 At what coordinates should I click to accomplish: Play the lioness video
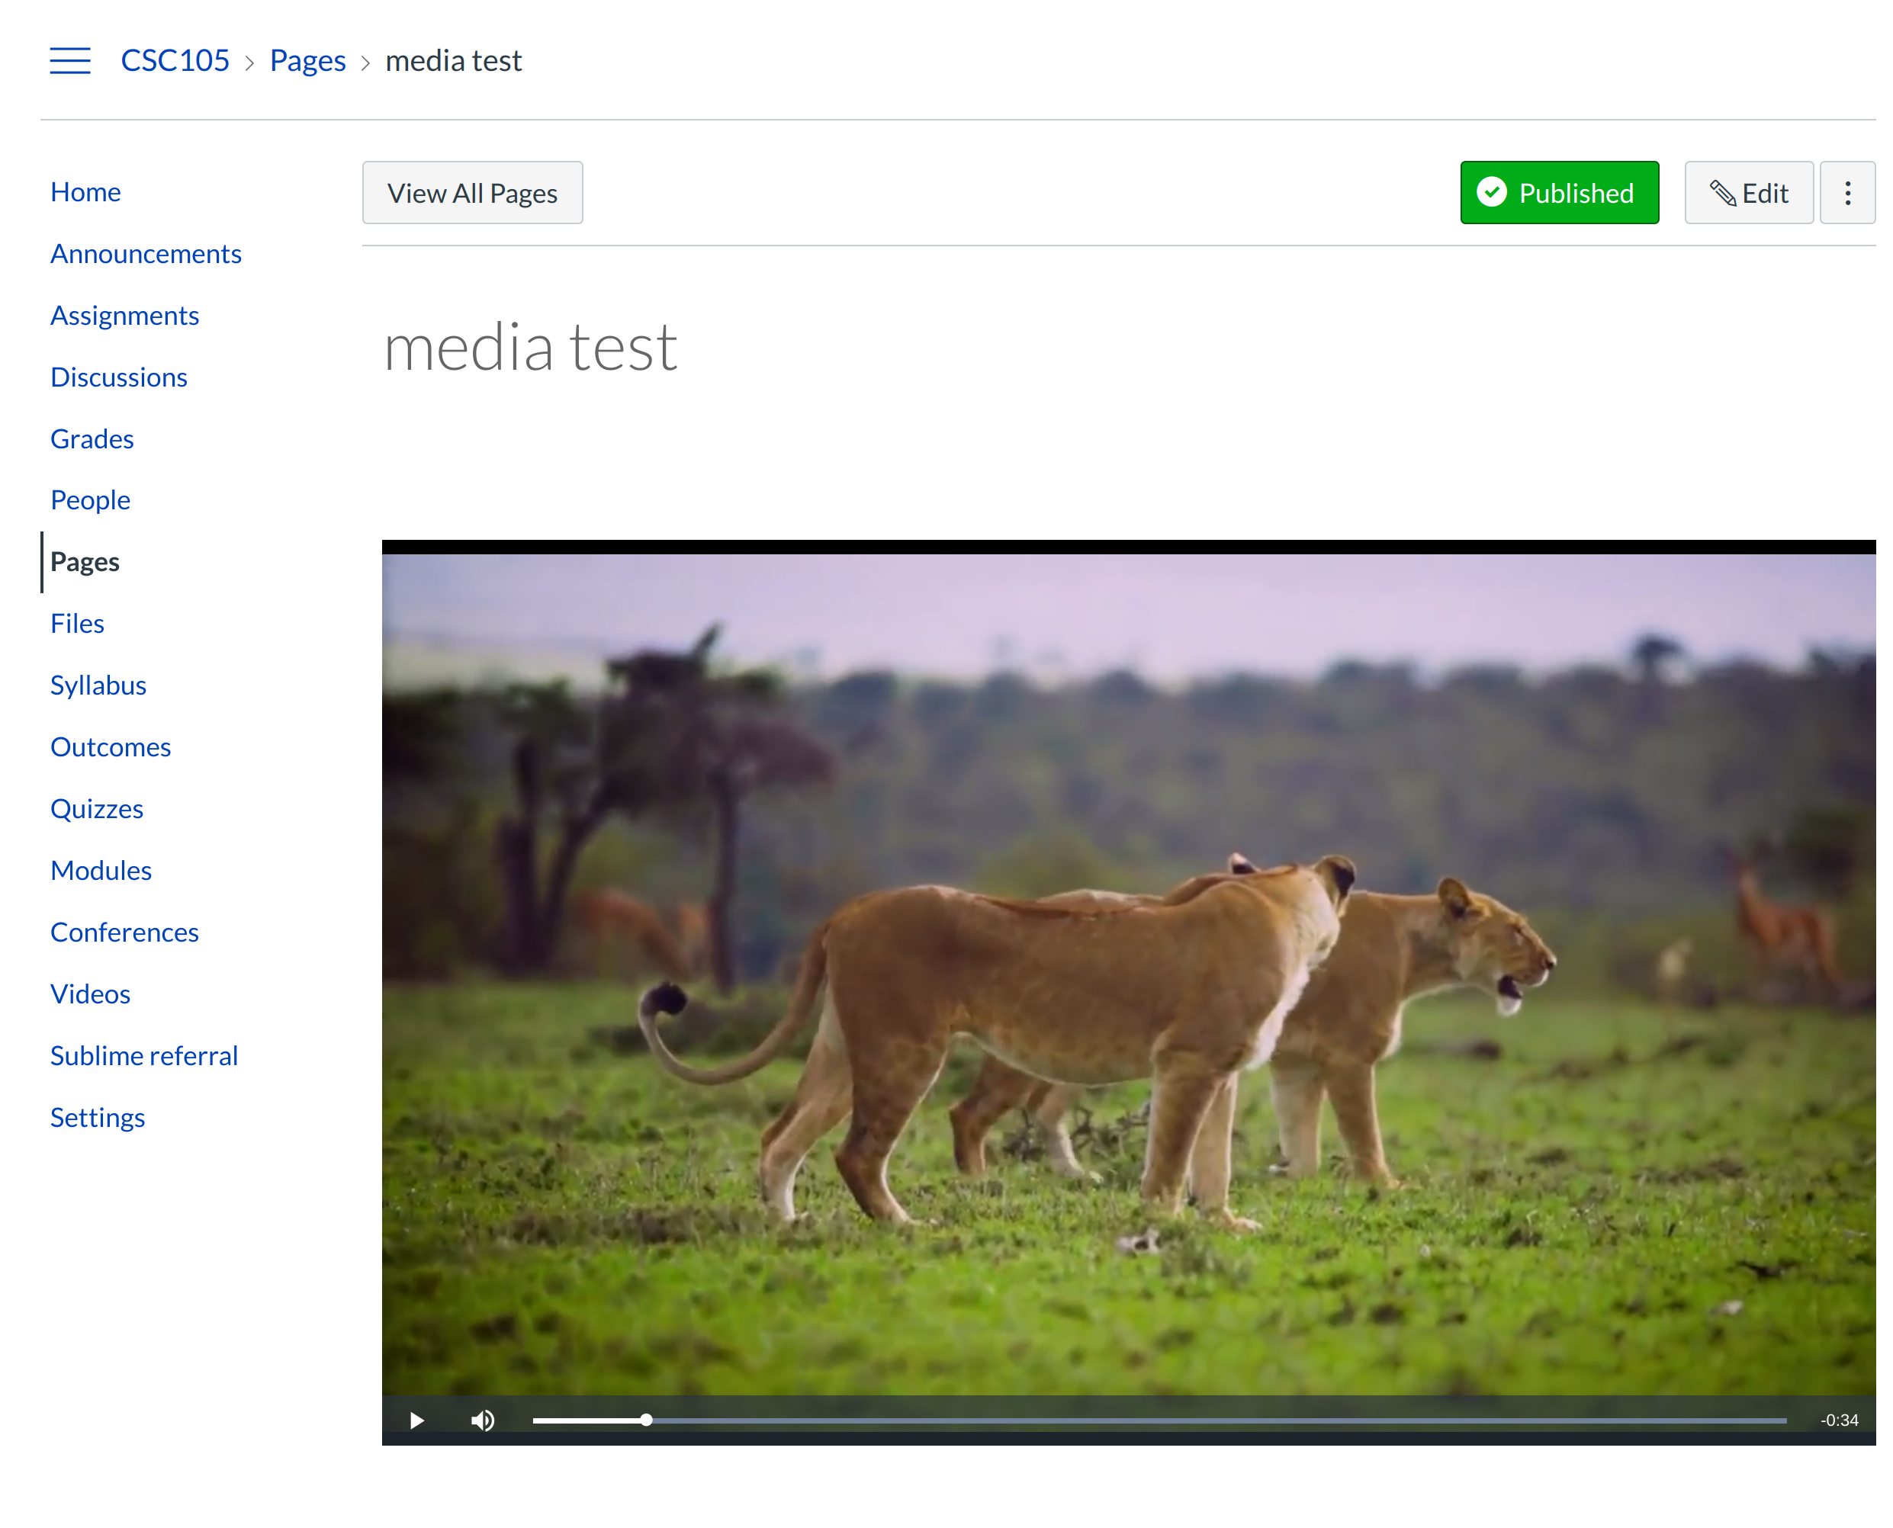point(416,1420)
